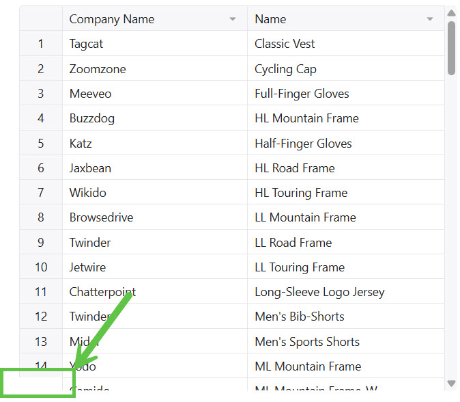The height and width of the screenshot is (402, 460).
Task: Click the scrollbar up arrow
Action: [451, 12]
